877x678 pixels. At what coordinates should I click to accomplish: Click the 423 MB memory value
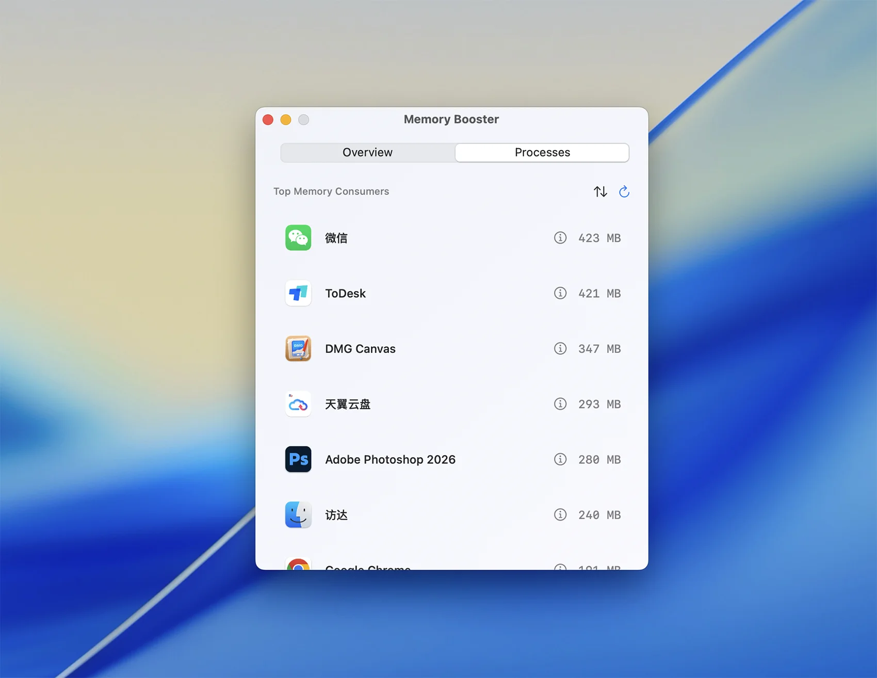pos(599,238)
